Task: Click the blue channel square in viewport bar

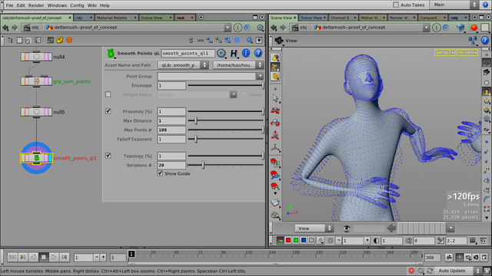Action: pos(304,240)
